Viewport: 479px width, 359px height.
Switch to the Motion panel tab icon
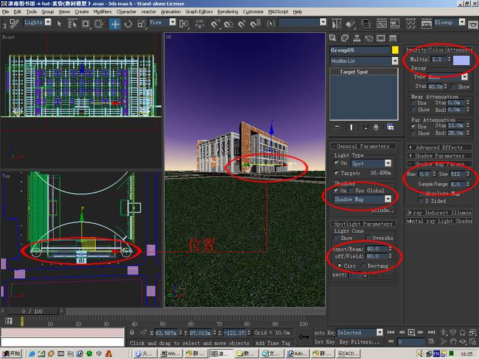click(x=369, y=38)
